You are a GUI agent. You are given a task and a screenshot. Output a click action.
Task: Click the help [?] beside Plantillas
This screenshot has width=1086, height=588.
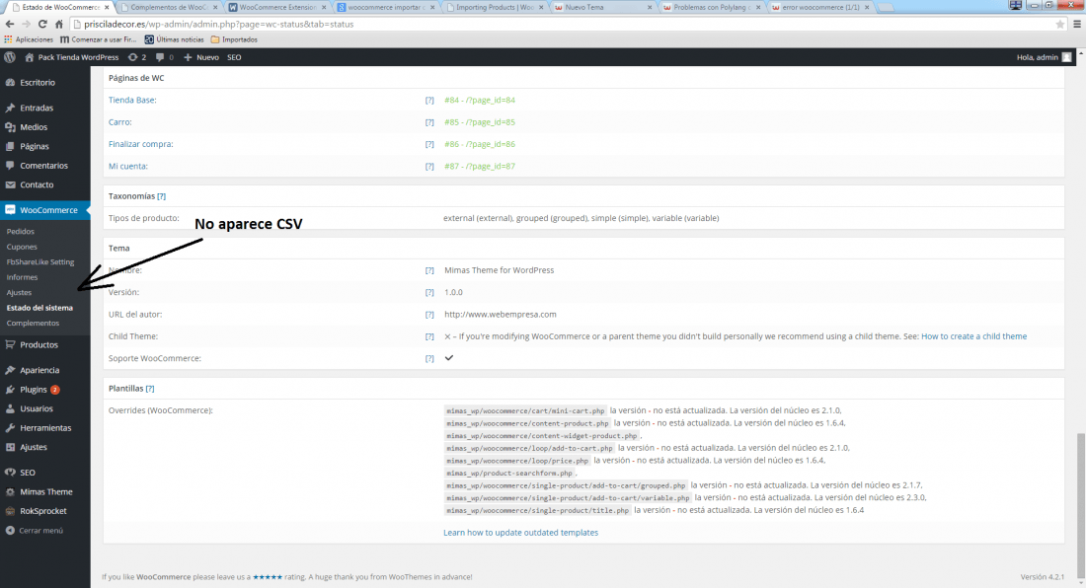click(150, 389)
